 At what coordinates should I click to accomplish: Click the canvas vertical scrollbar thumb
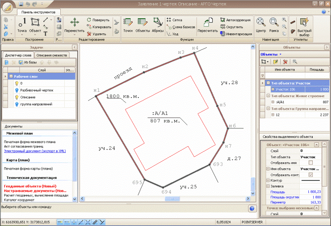click(x=252, y=184)
